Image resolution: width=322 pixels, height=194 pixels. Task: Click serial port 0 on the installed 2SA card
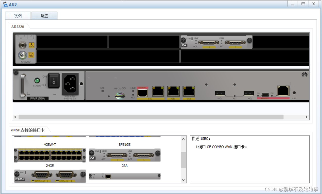pyautogui.click(x=209, y=43)
